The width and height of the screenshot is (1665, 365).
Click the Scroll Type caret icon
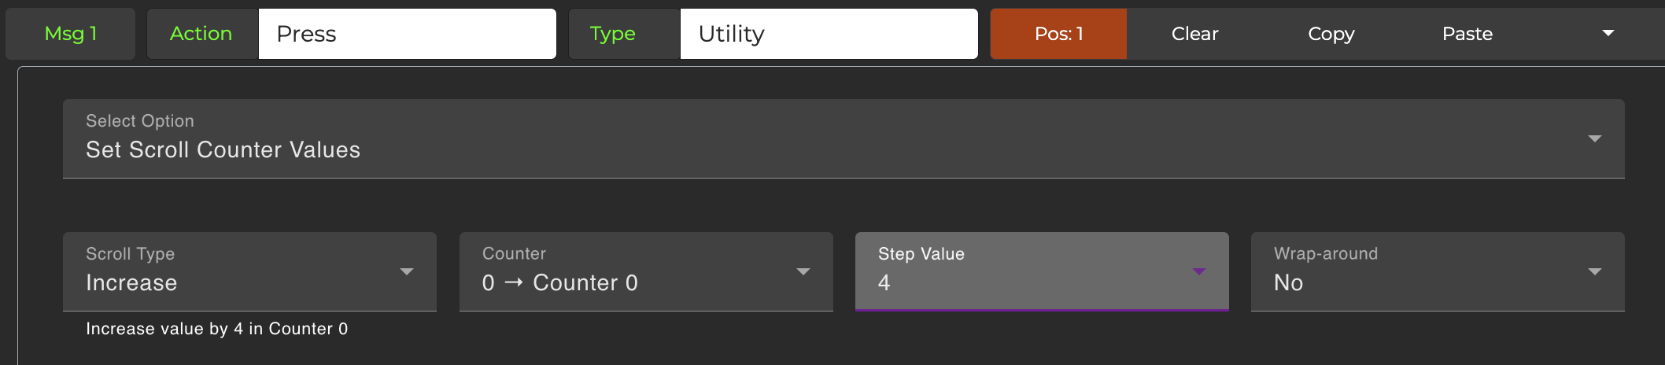click(x=407, y=272)
